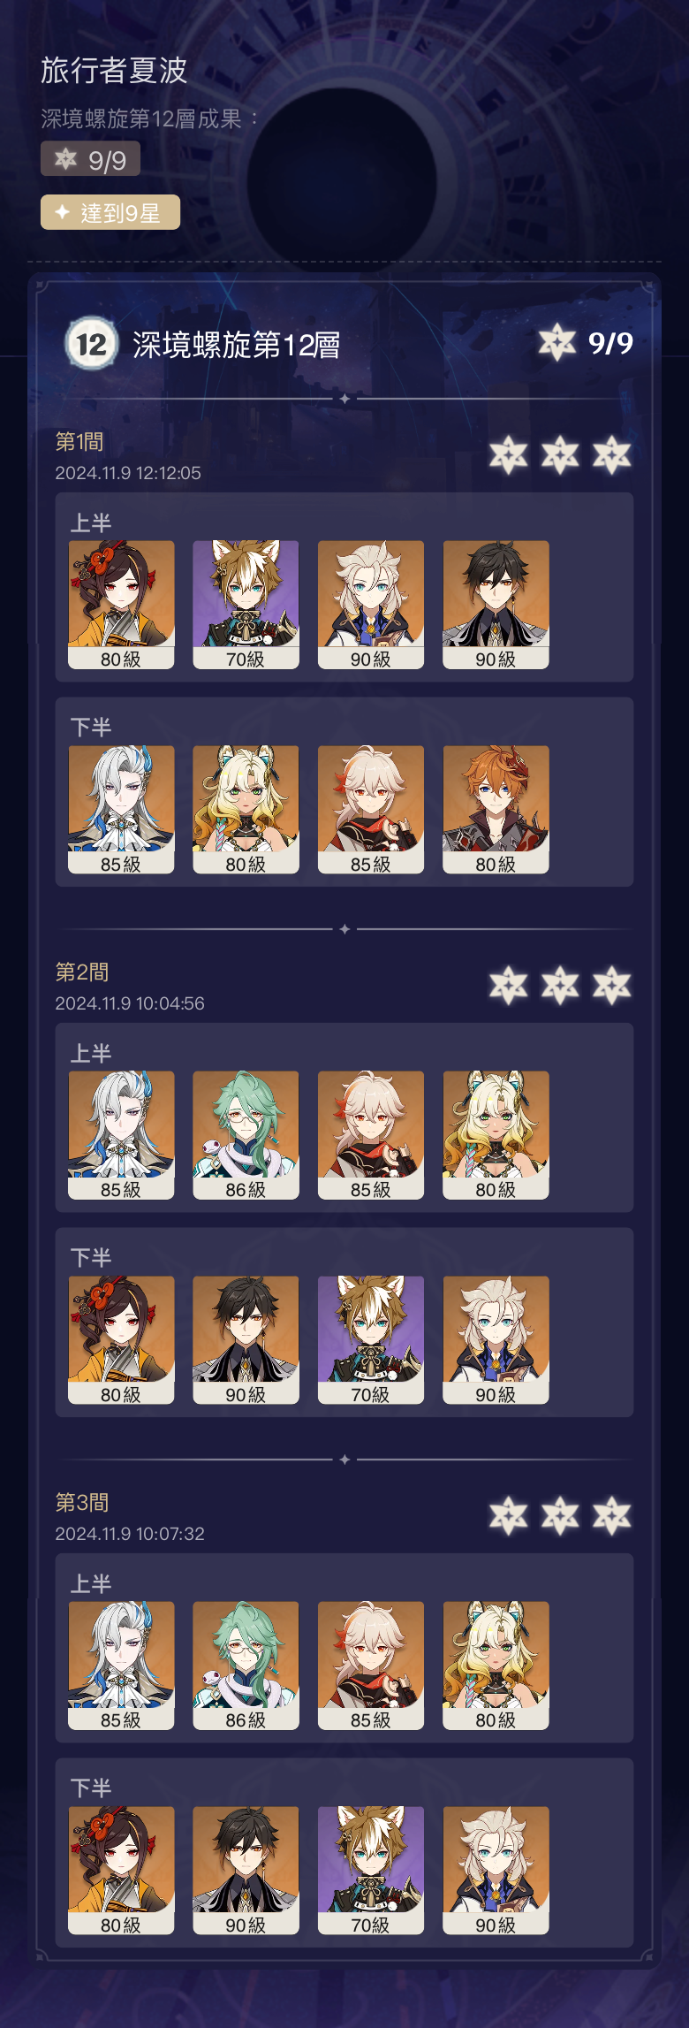The height and width of the screenshot is (2028, 689).
Task: Click the level 70 Gorou portrait in chamber 2 second half
Action: [371, 1340]
